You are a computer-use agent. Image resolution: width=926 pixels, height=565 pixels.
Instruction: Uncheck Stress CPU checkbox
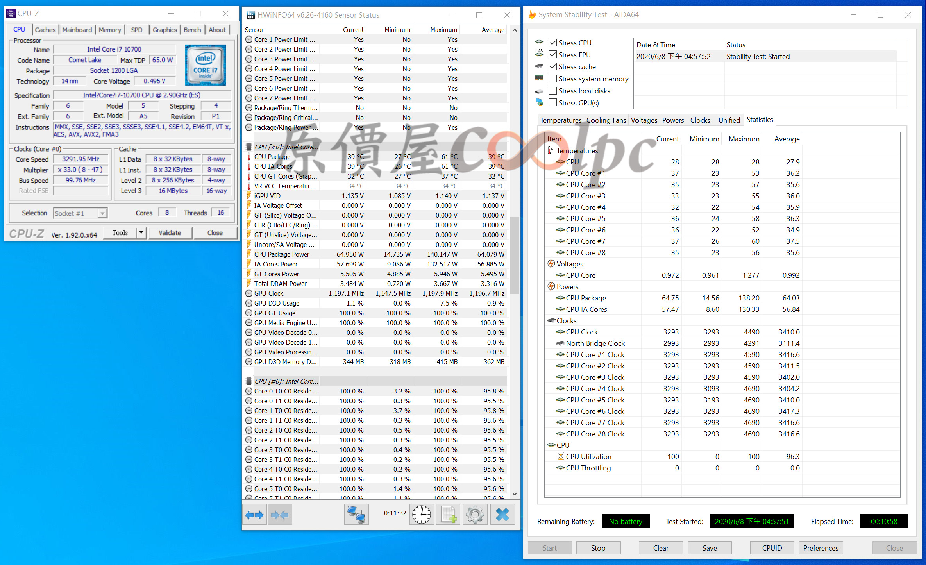pyautogui.click(x=553, y=43)
